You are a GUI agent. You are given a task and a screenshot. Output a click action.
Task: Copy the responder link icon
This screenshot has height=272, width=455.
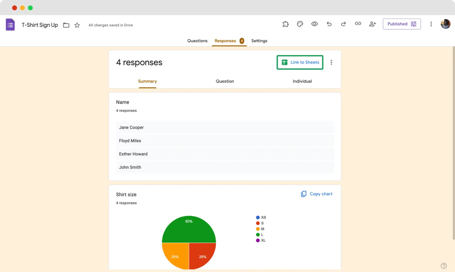pyautogui.click(x=358, y=24)
